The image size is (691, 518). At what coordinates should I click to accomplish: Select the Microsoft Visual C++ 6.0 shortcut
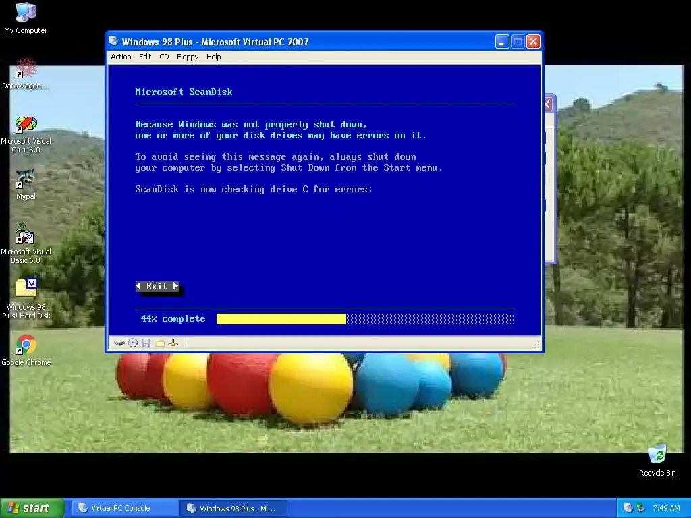26,134
